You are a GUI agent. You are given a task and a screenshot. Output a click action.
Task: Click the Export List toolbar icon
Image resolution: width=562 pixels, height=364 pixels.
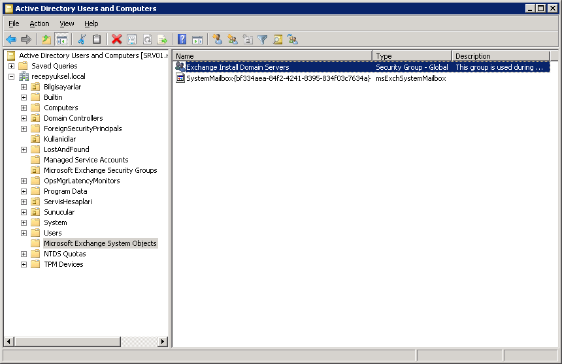pyautogui.click(x=162, y=39)
